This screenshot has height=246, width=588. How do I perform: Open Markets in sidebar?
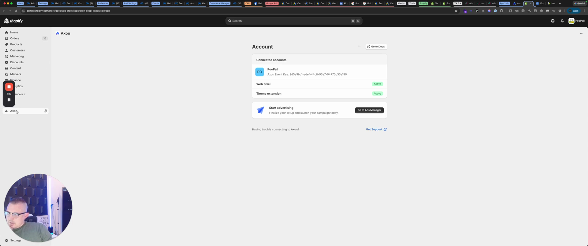point(16,74)
